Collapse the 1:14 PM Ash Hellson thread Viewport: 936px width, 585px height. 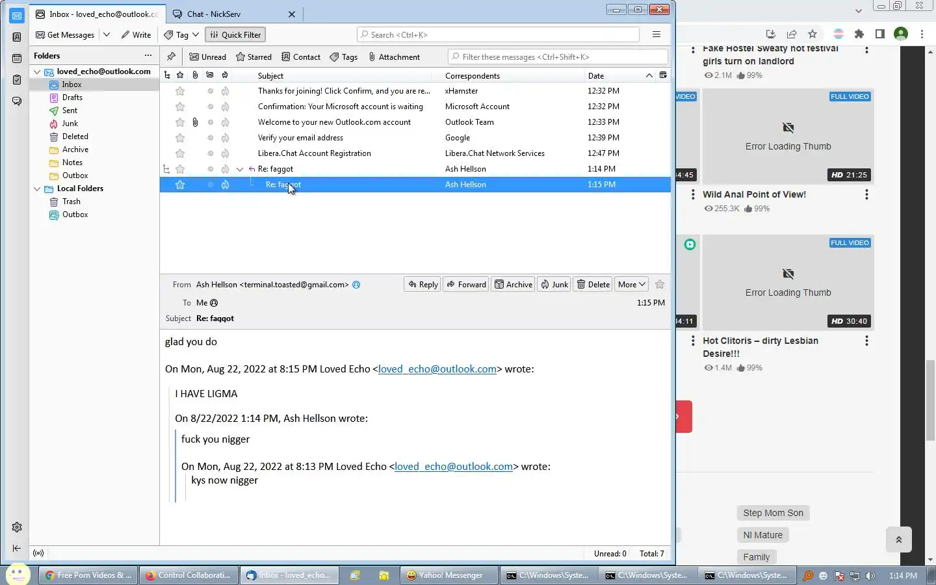pyautogui.click(x=240, y=169)
